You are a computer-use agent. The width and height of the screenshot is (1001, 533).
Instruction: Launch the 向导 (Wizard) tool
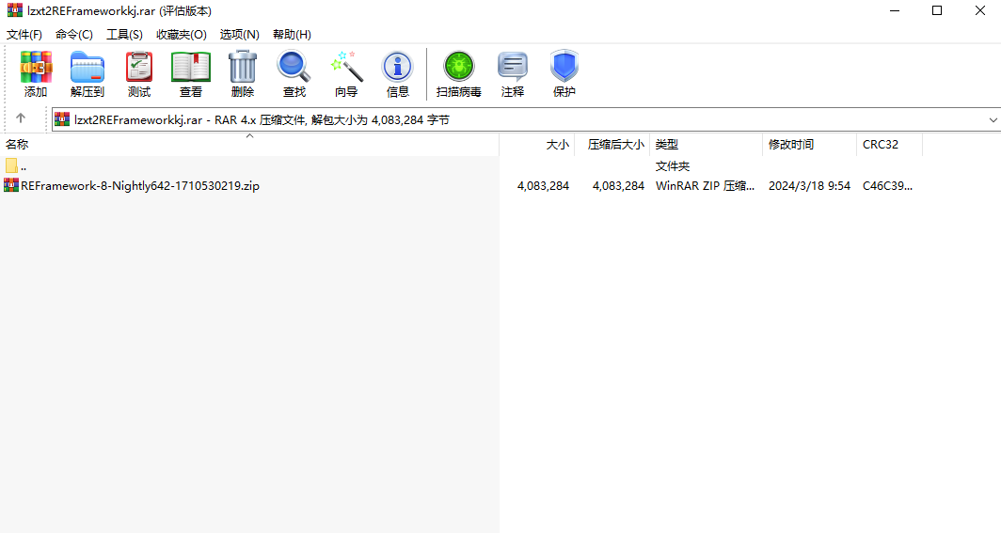click(346, 74)
